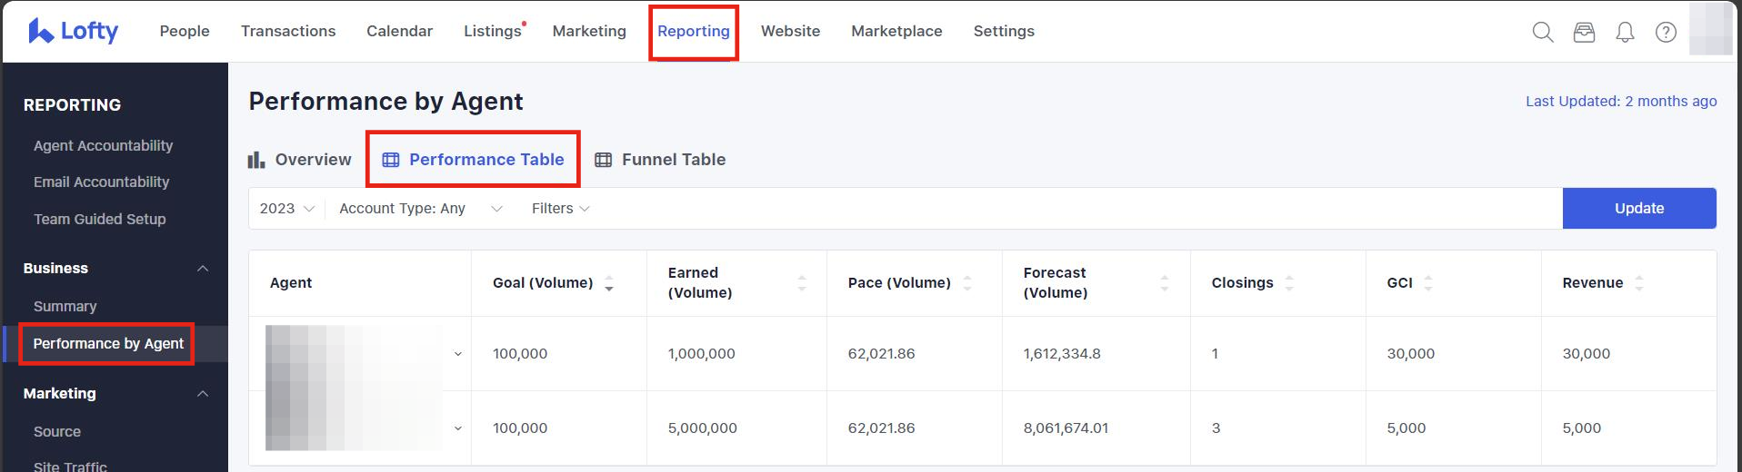Click the blue Update button

pyautogui.click(x=1638, y=209)
